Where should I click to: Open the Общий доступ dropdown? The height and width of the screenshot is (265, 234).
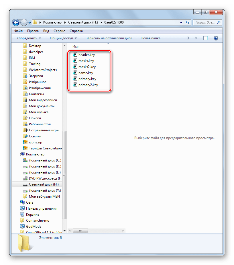point(63,38)
